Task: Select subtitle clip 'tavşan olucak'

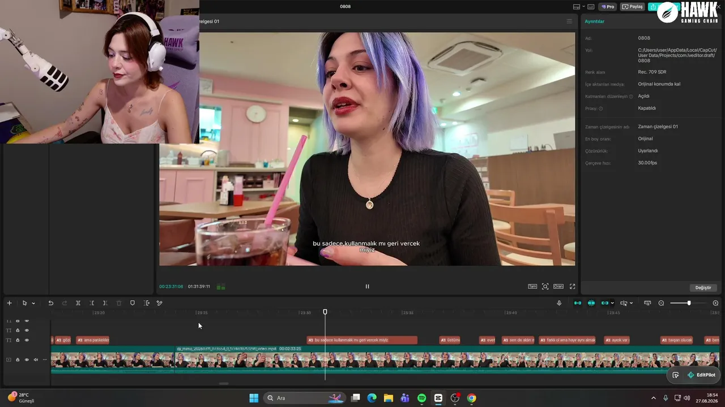Action: 677,340
